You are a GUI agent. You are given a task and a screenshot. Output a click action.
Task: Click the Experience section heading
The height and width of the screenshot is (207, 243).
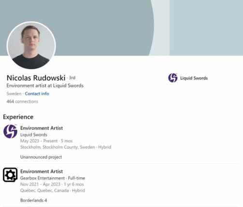click(18, 117)
